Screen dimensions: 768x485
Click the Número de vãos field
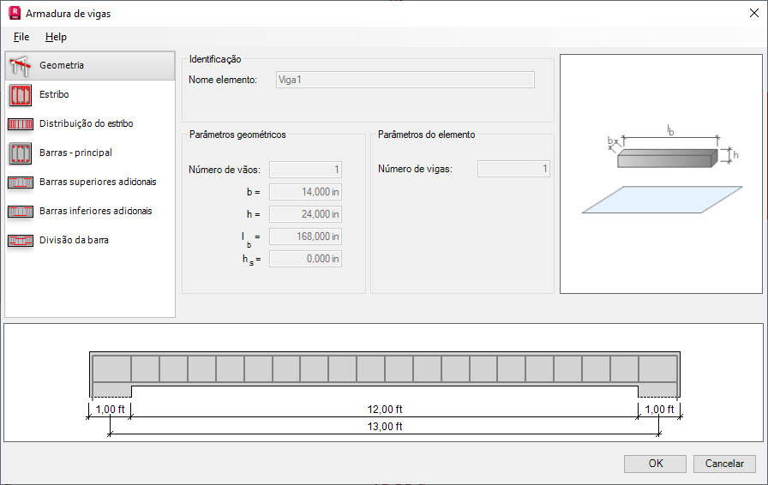point(305,170)
